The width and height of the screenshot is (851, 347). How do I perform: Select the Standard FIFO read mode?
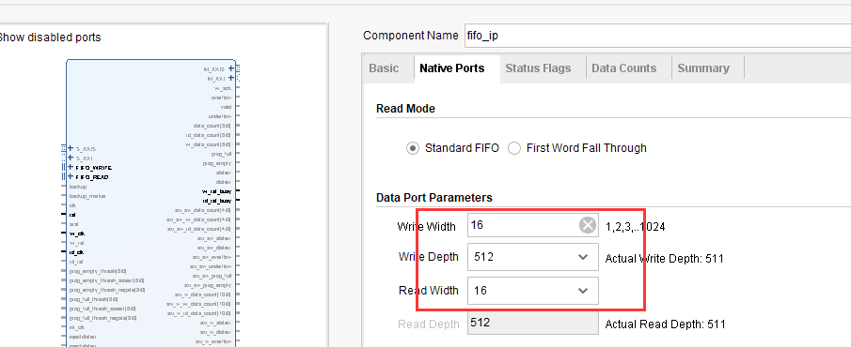pyautogui.click(x=413, y=148)
